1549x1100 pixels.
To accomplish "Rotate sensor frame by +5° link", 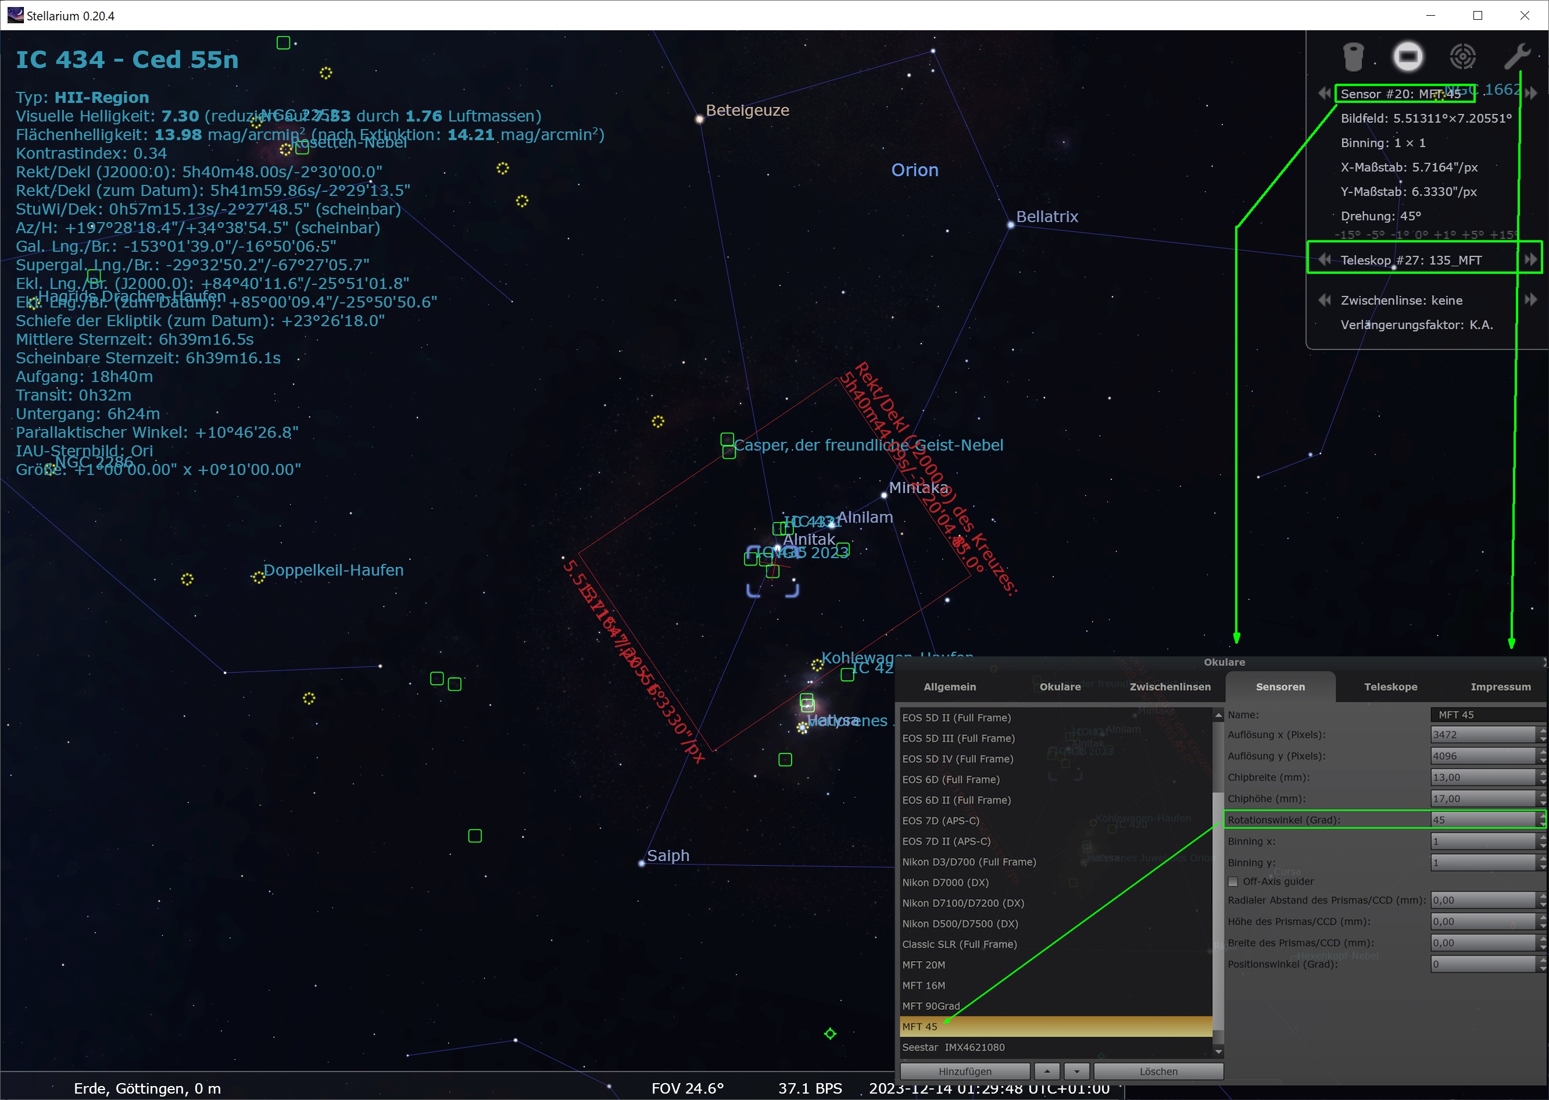I will pos(1473,234).
